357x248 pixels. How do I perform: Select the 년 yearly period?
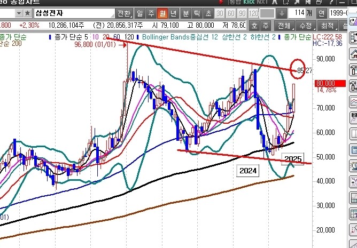pos(174,13)
